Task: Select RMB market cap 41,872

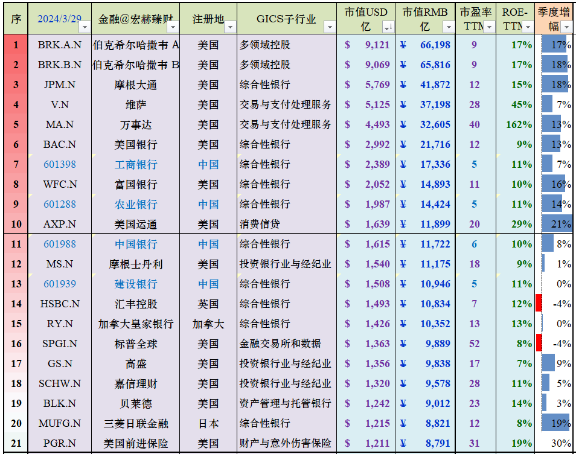Action: [x=426, y=85]
